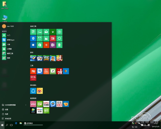Open the Weibo tile
Screen dimensions: 161x129
[x=40, y=91]
